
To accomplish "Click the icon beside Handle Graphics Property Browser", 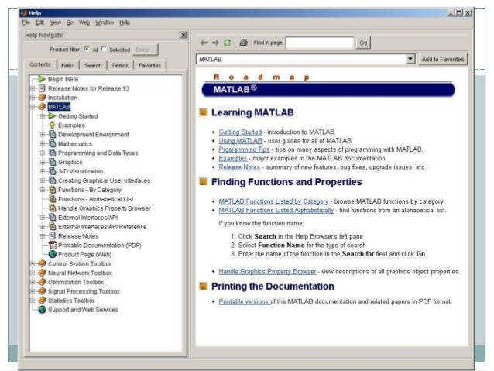I will pos(53,208).
